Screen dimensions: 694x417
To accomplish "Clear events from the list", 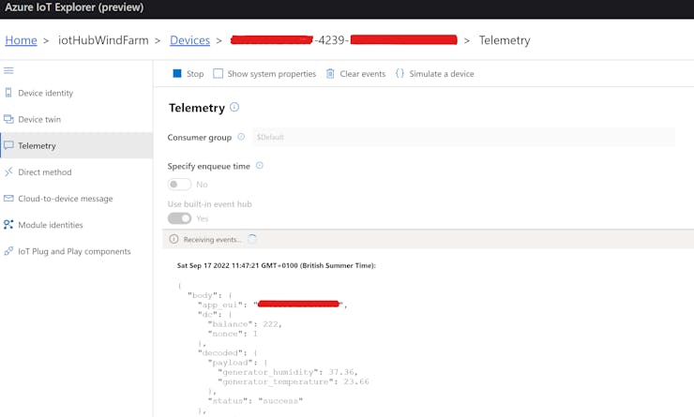I will [355, 73].
